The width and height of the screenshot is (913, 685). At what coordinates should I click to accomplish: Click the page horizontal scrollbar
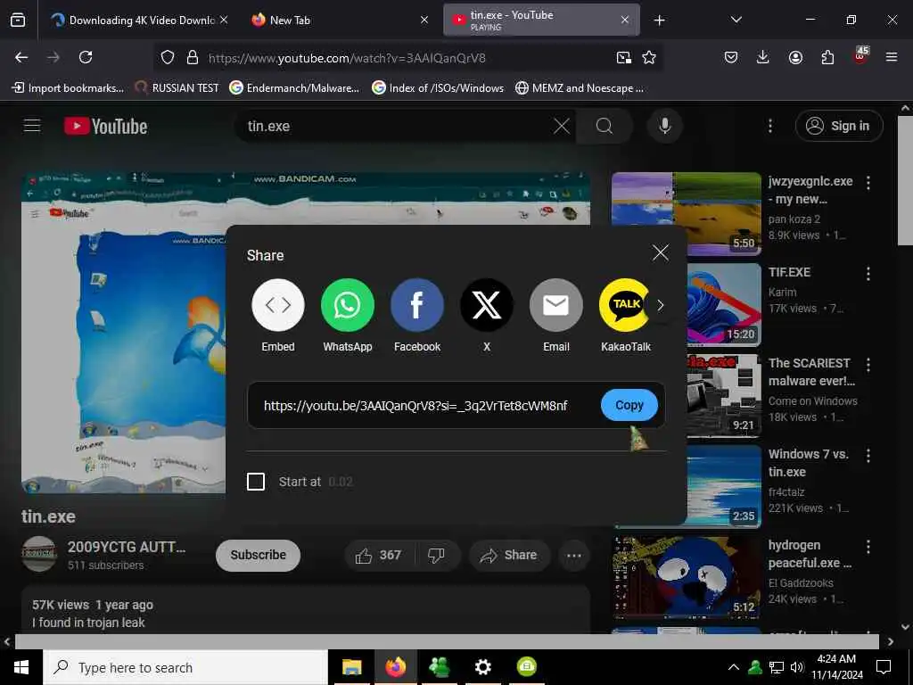(x=447, y=641)
